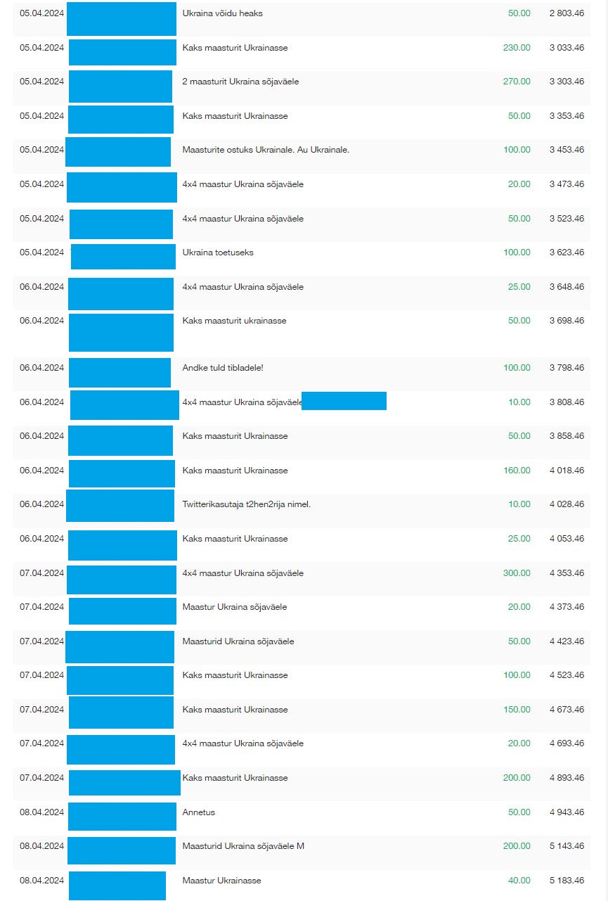Click the balance figure 5 183.46
The height and width of the screenshot is (901, 608).
point(567,881)
